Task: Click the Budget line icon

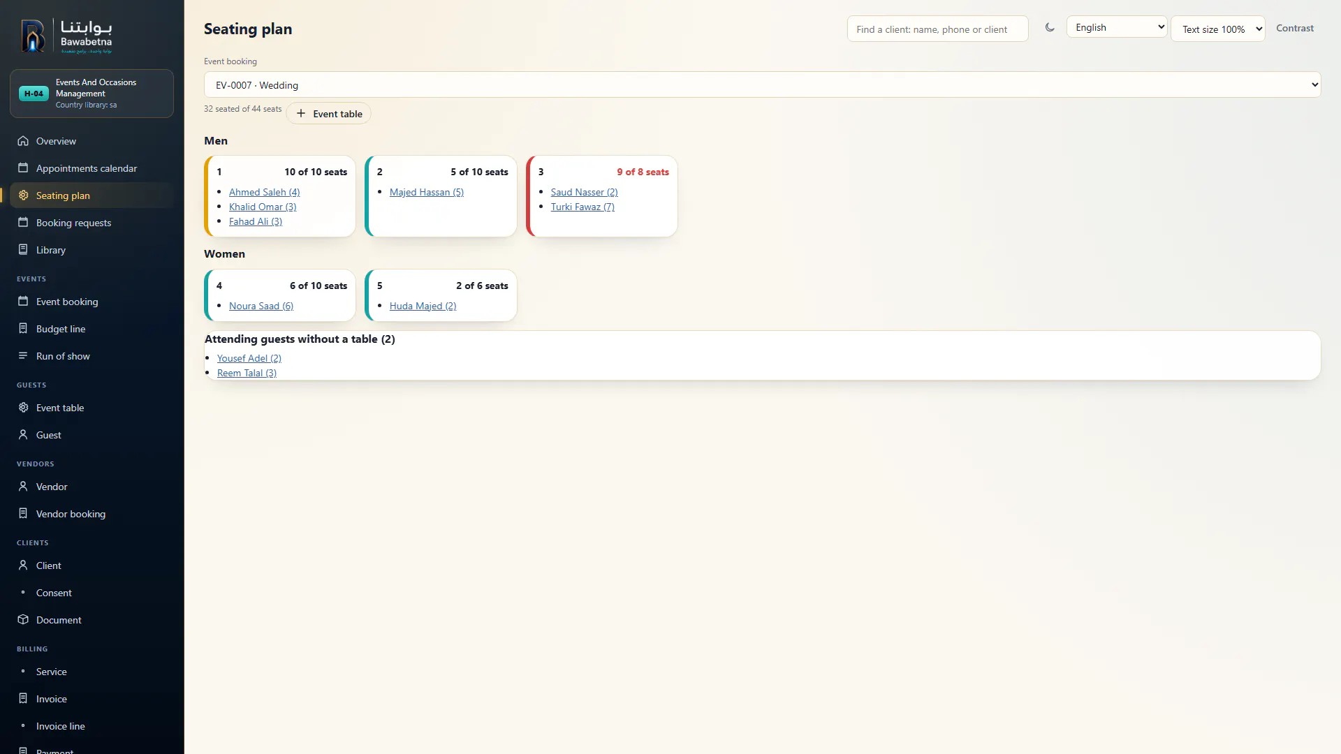Action: [23, 329]
